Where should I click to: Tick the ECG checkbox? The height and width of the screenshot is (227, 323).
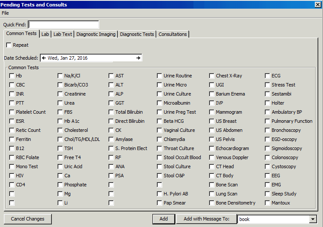267,76
